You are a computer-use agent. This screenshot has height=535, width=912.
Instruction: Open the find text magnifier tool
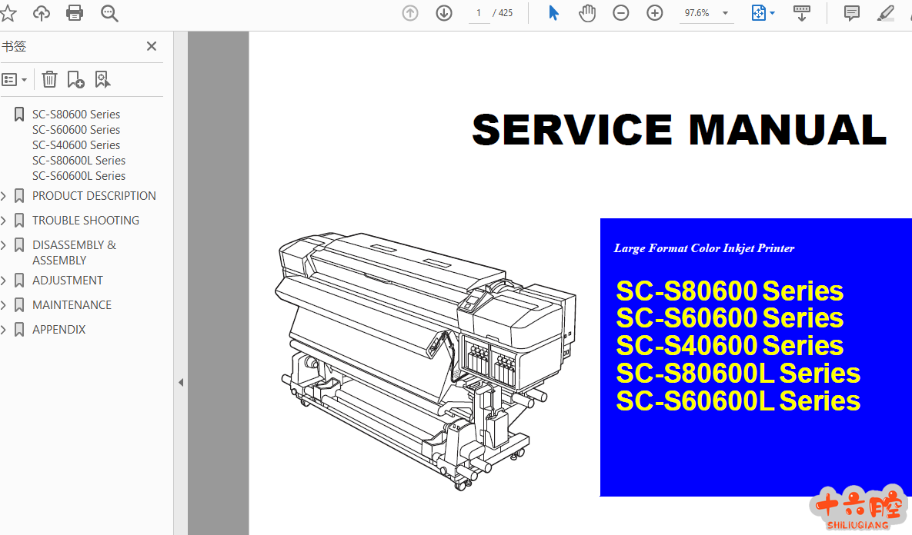(x=109, y=13)
